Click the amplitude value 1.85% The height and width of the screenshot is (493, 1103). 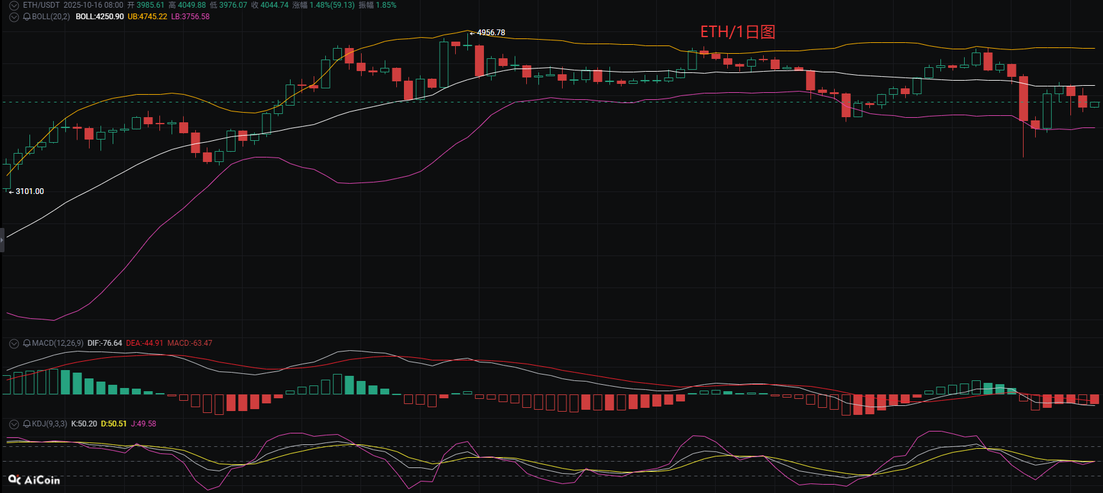(x=386, y=5)
